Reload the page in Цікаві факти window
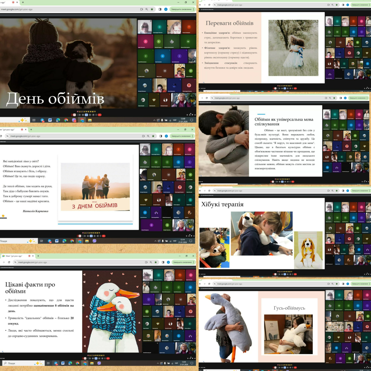 [x=9, y=262]
